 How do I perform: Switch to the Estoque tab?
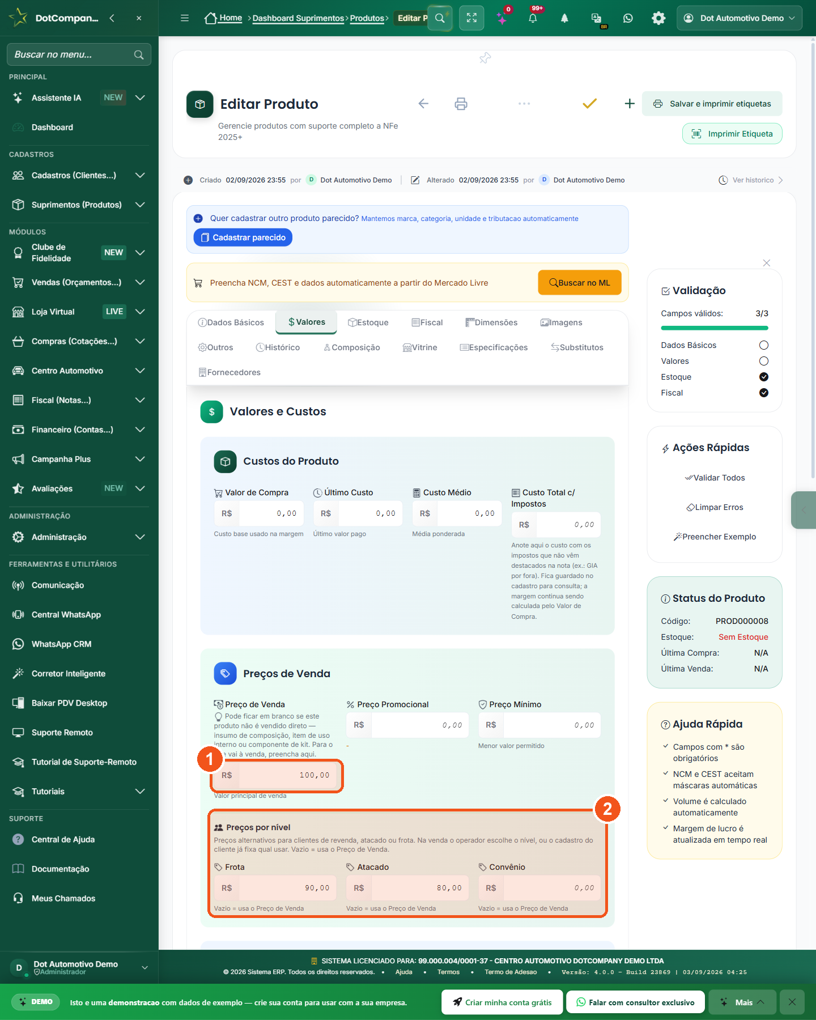368,322
